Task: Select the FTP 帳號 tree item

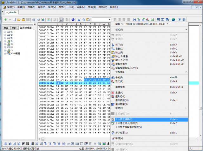Action: [16, 53]
